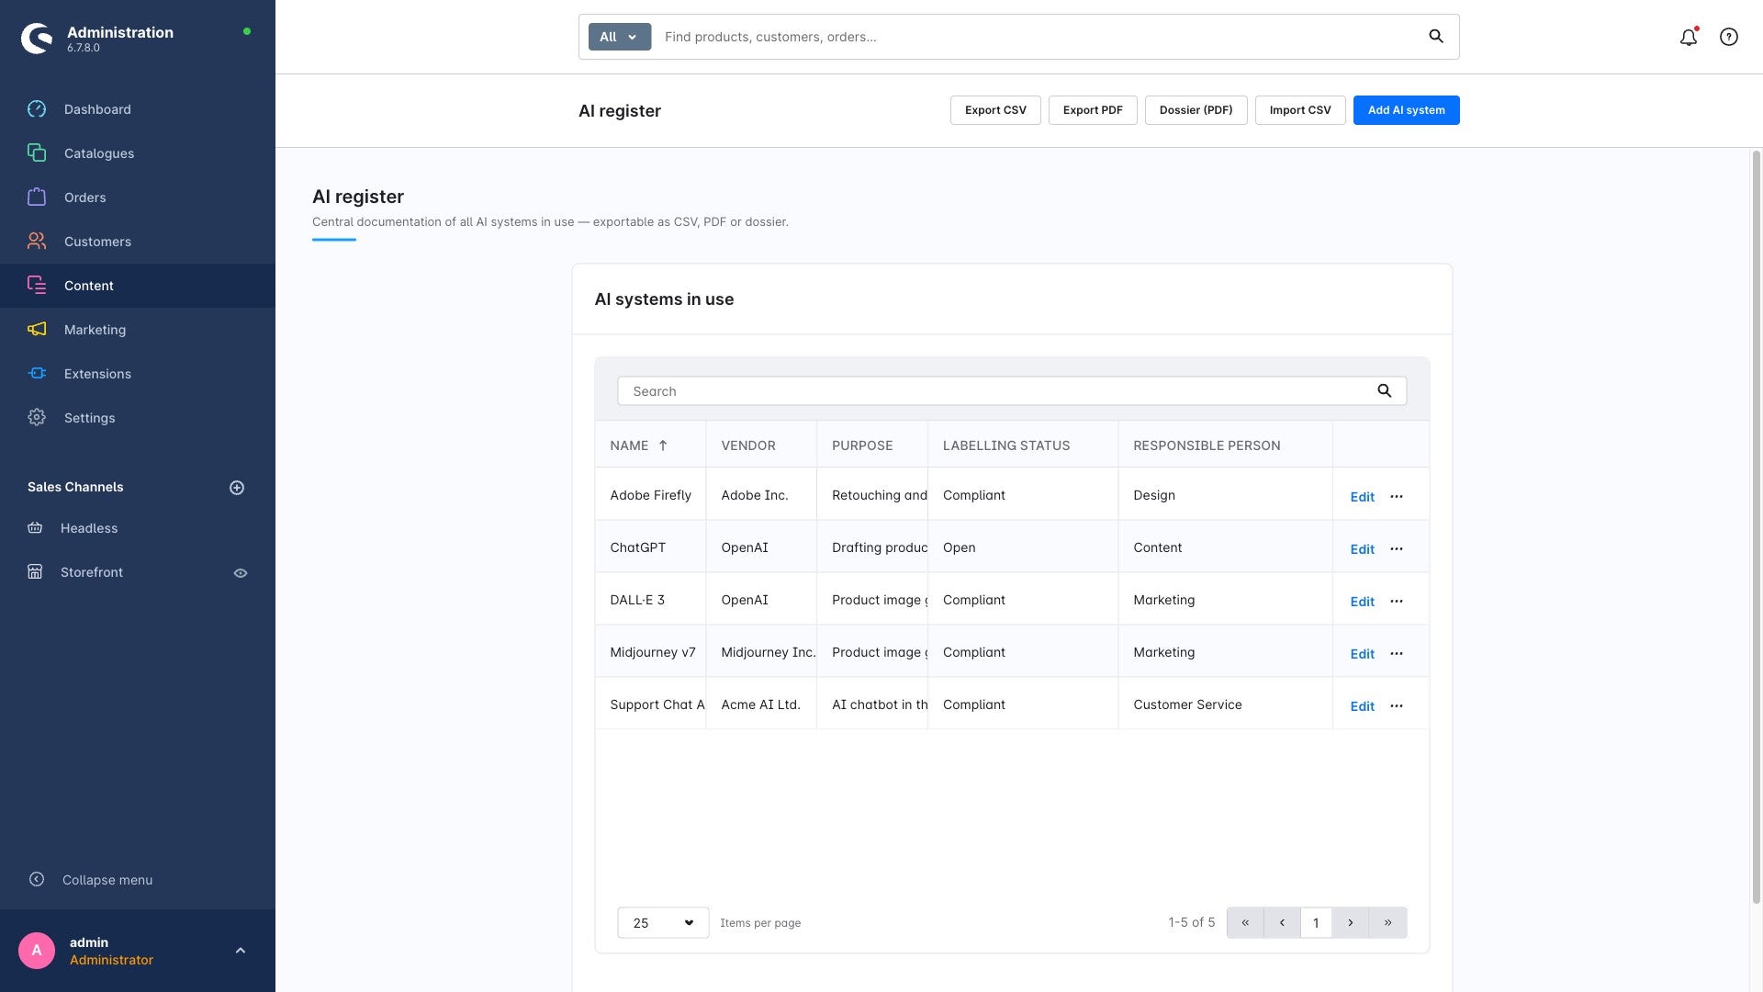Edit the Midjourney v7 entry

pos(1363,654)
